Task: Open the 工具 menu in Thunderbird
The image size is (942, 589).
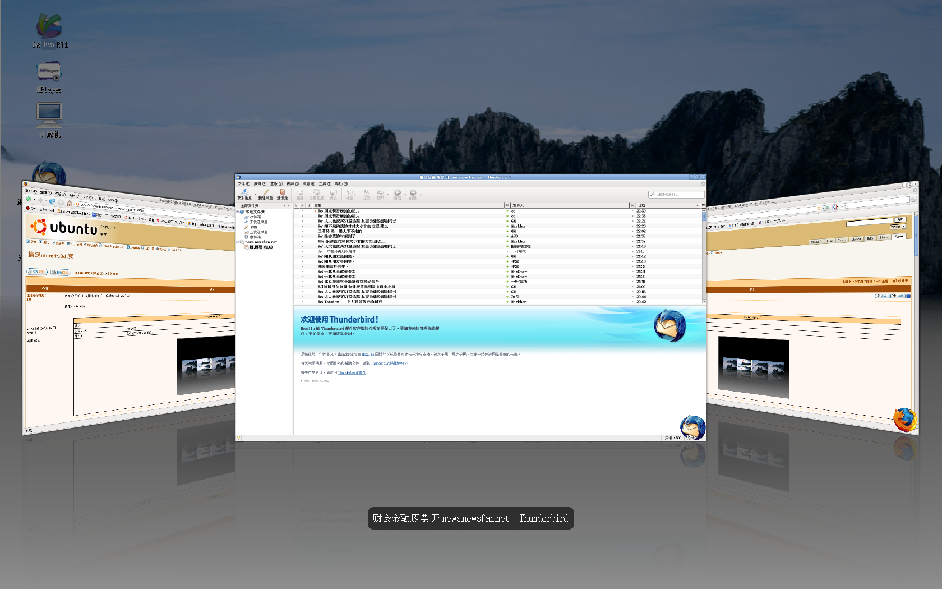Action: tap(325, 183)
